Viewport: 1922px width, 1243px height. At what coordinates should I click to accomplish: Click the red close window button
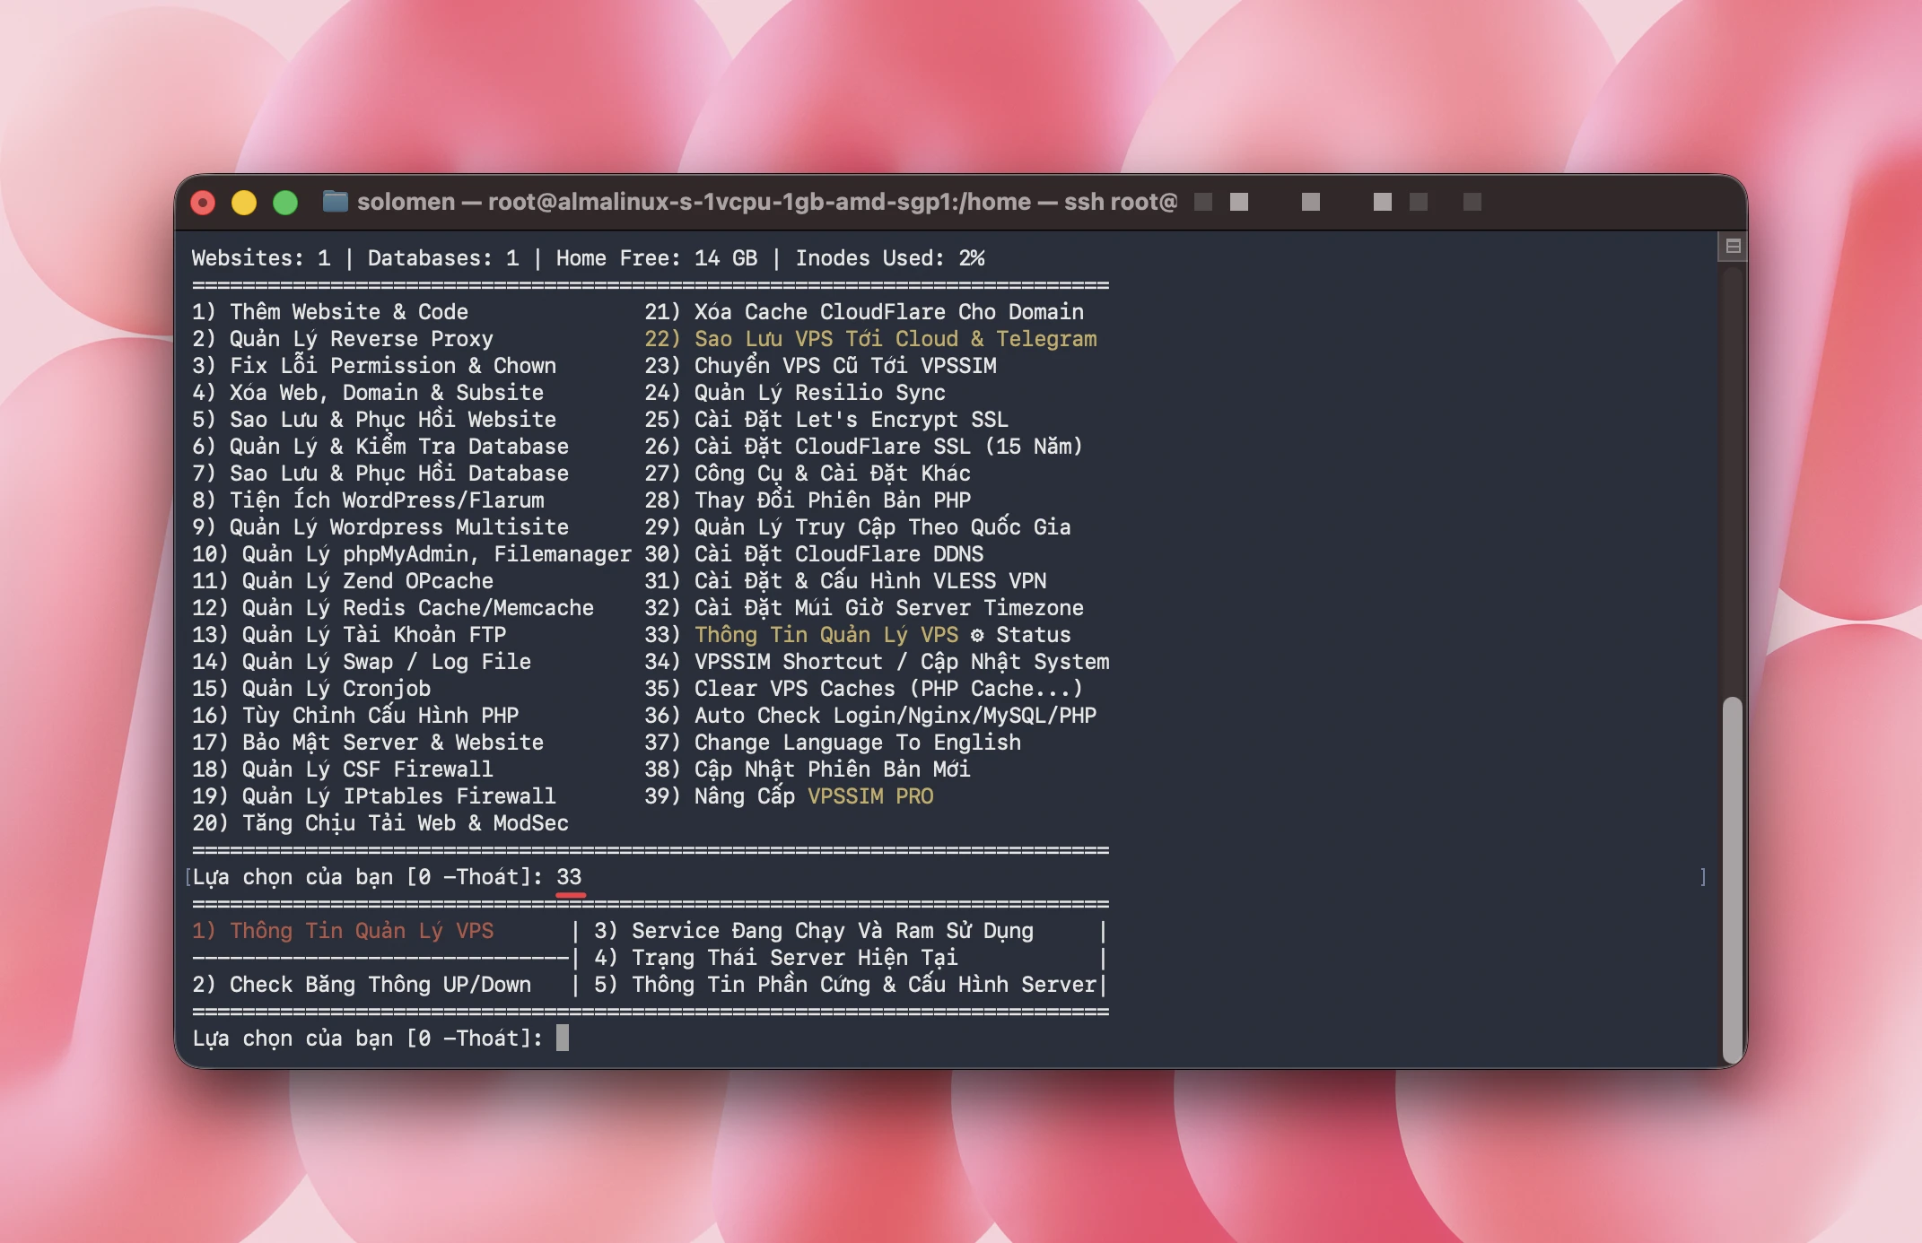[x=204, y=203]
